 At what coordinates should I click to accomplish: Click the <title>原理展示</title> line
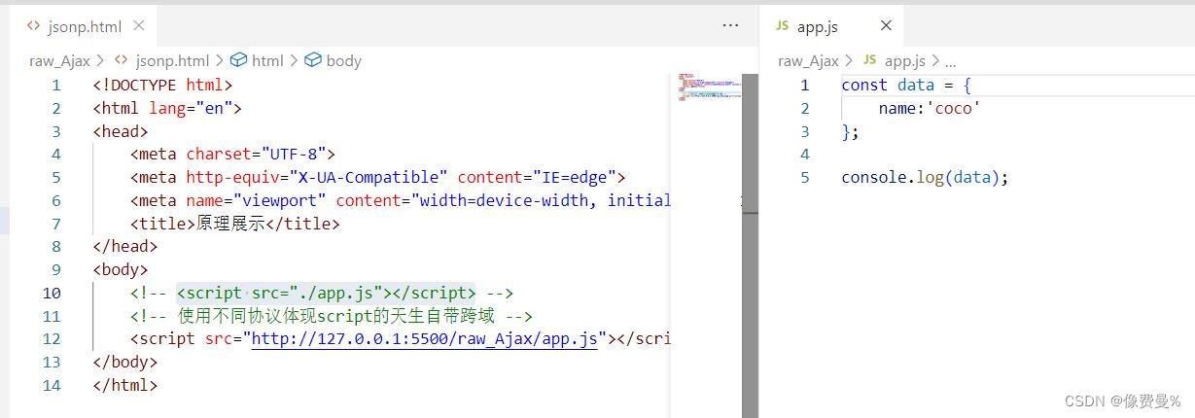(234, 224)
